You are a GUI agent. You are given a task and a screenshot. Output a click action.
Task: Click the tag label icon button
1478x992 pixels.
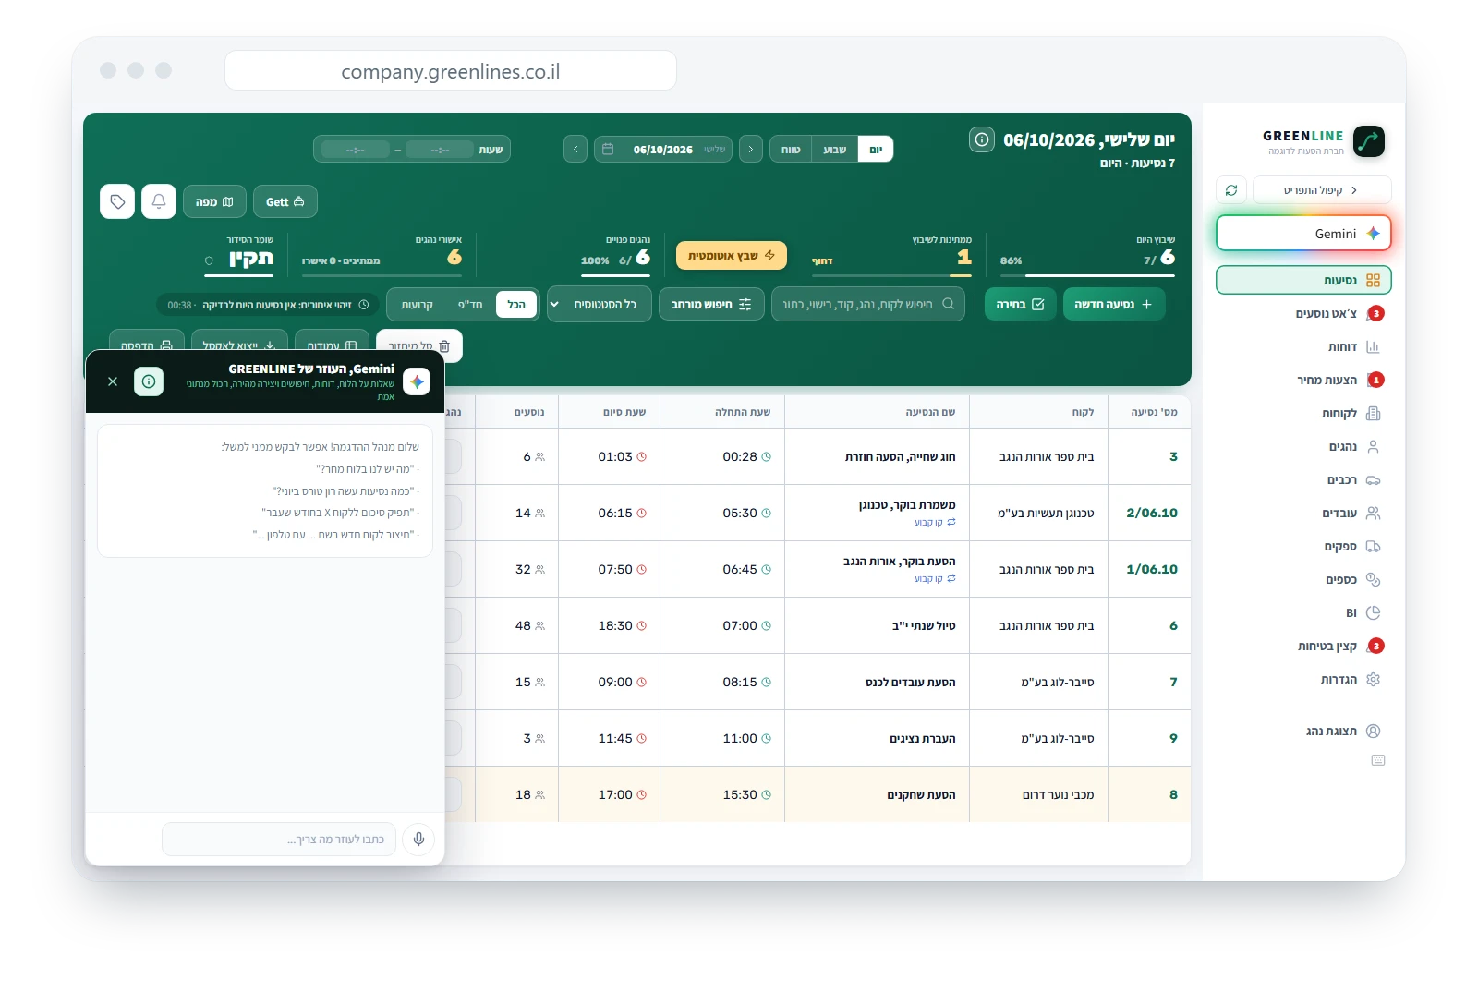[x=117, y=201]
